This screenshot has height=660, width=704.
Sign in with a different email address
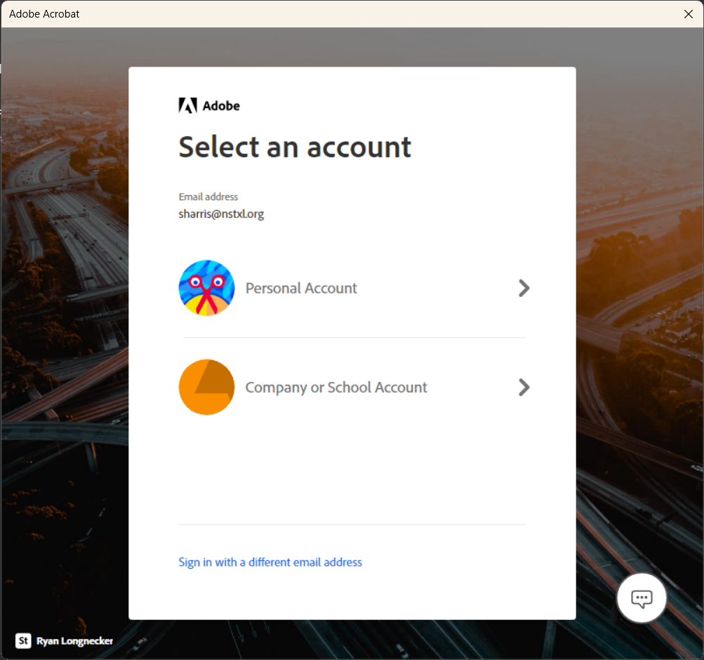click(270, 562)
